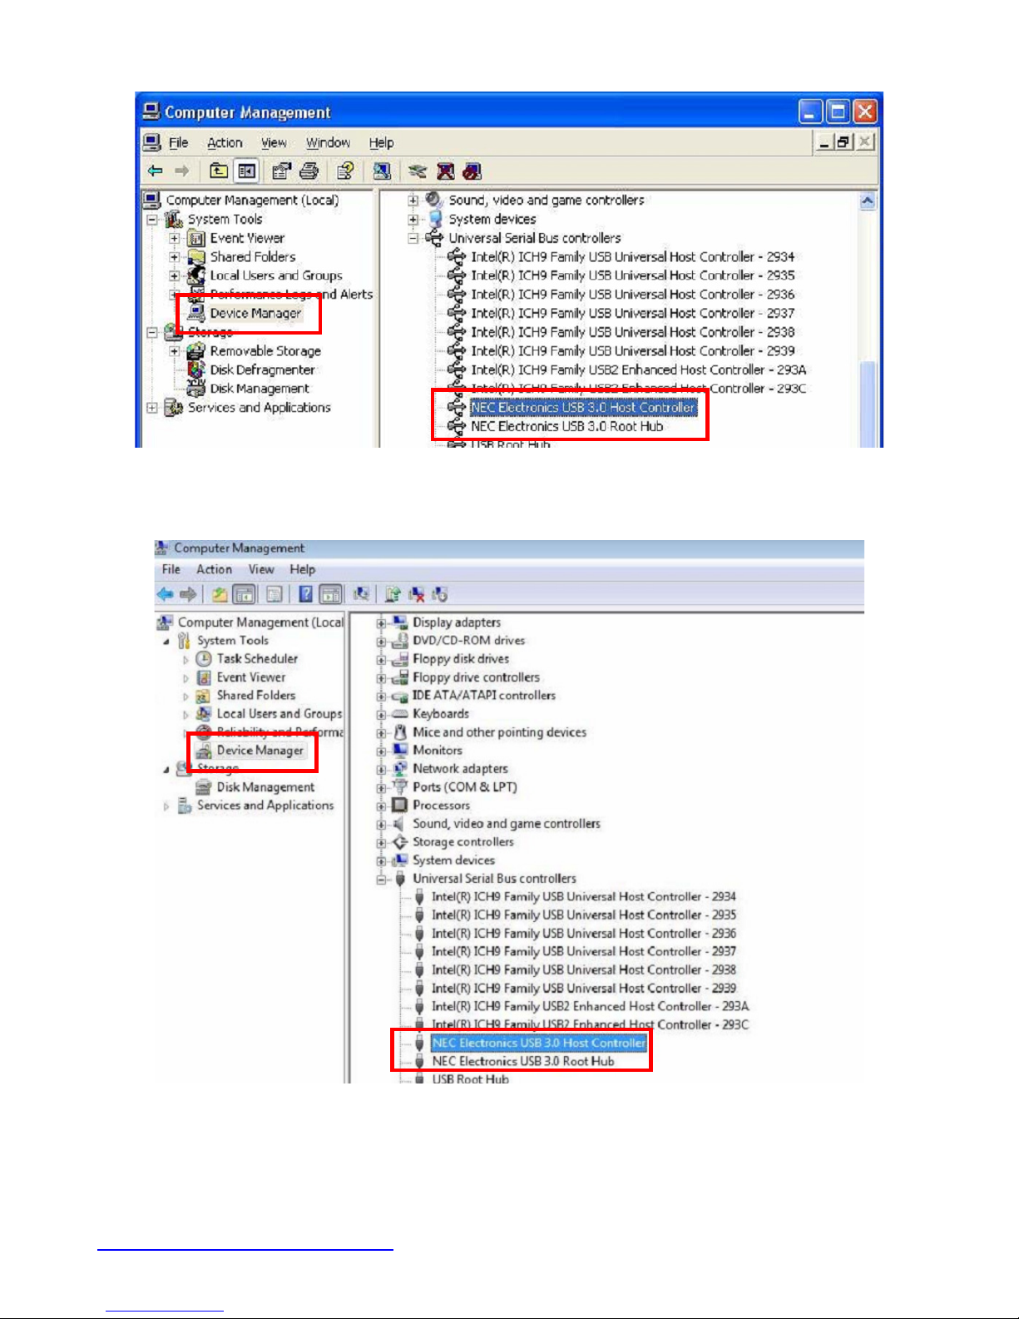Select NEC Electronics USB 3.0 Host Controller, lower window
Viewport: 1019px width, 1319px height.
click(x=539, y=1043)
